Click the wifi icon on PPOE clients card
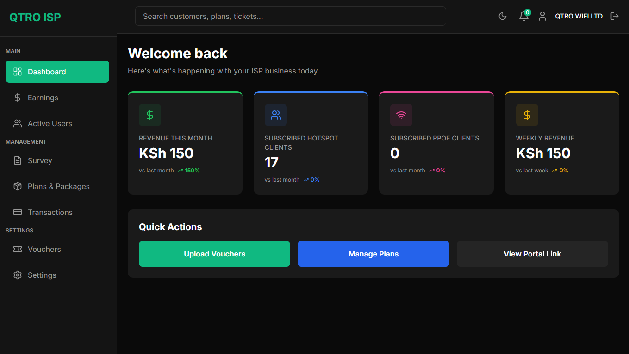Screen dimensions: 629x354 (401, 115)
